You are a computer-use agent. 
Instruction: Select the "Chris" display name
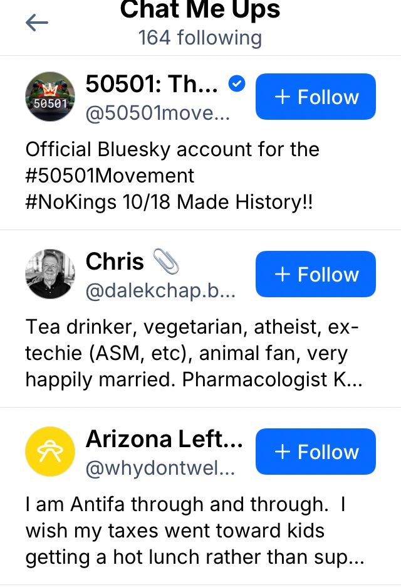tap(115, 262)
